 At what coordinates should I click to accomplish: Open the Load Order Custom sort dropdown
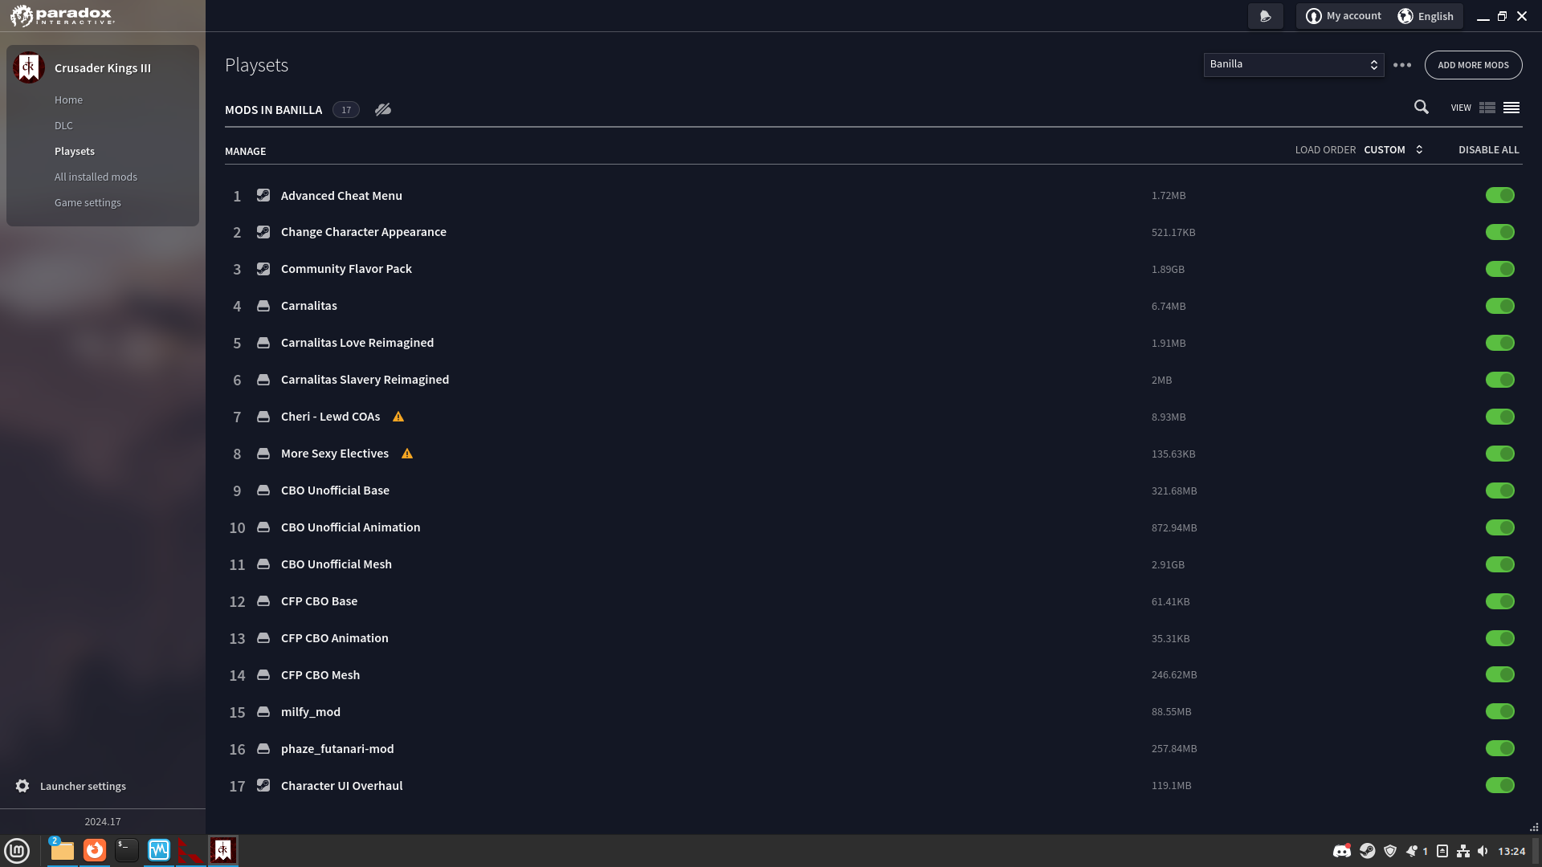[x=1393, y=150]
